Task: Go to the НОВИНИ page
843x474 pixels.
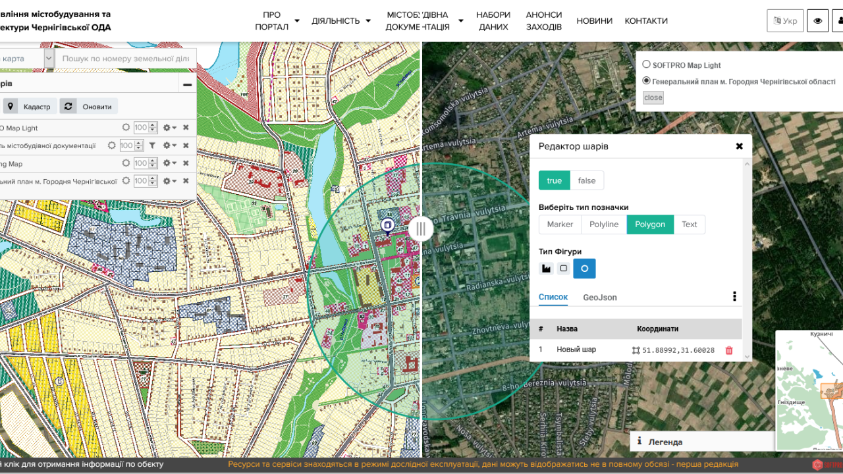Action: point(595,20)
